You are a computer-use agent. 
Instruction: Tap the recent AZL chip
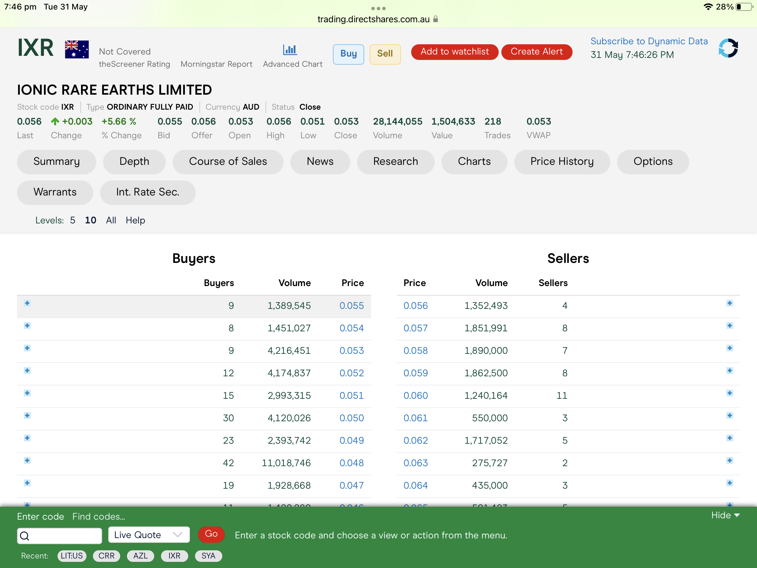140,556
